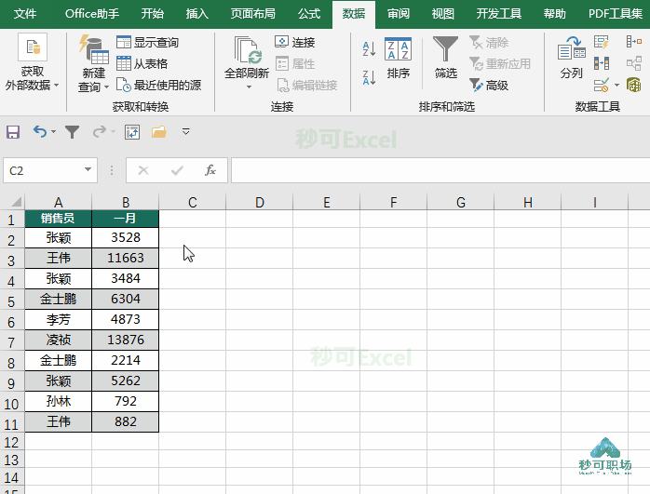Toggle the Filter (筛选) funnel

pyautogui.click(x=446, y=58)
